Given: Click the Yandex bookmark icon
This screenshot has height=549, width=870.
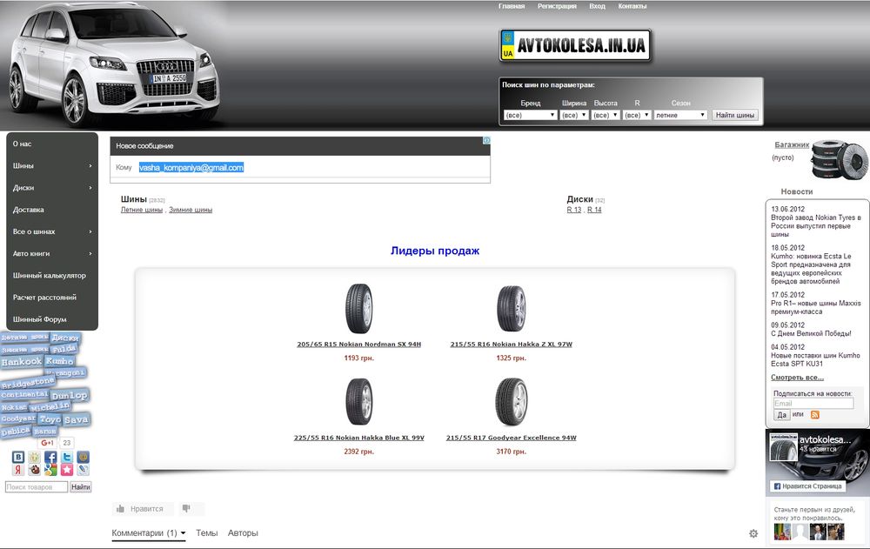Looking at the screenshot, I should point(18,470).
